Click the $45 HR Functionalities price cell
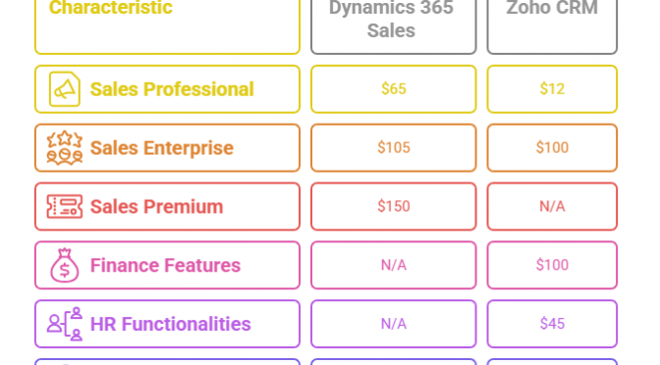The width and height of the screenshot is (660, 365). pyautogui.click(x=552, y=324)
